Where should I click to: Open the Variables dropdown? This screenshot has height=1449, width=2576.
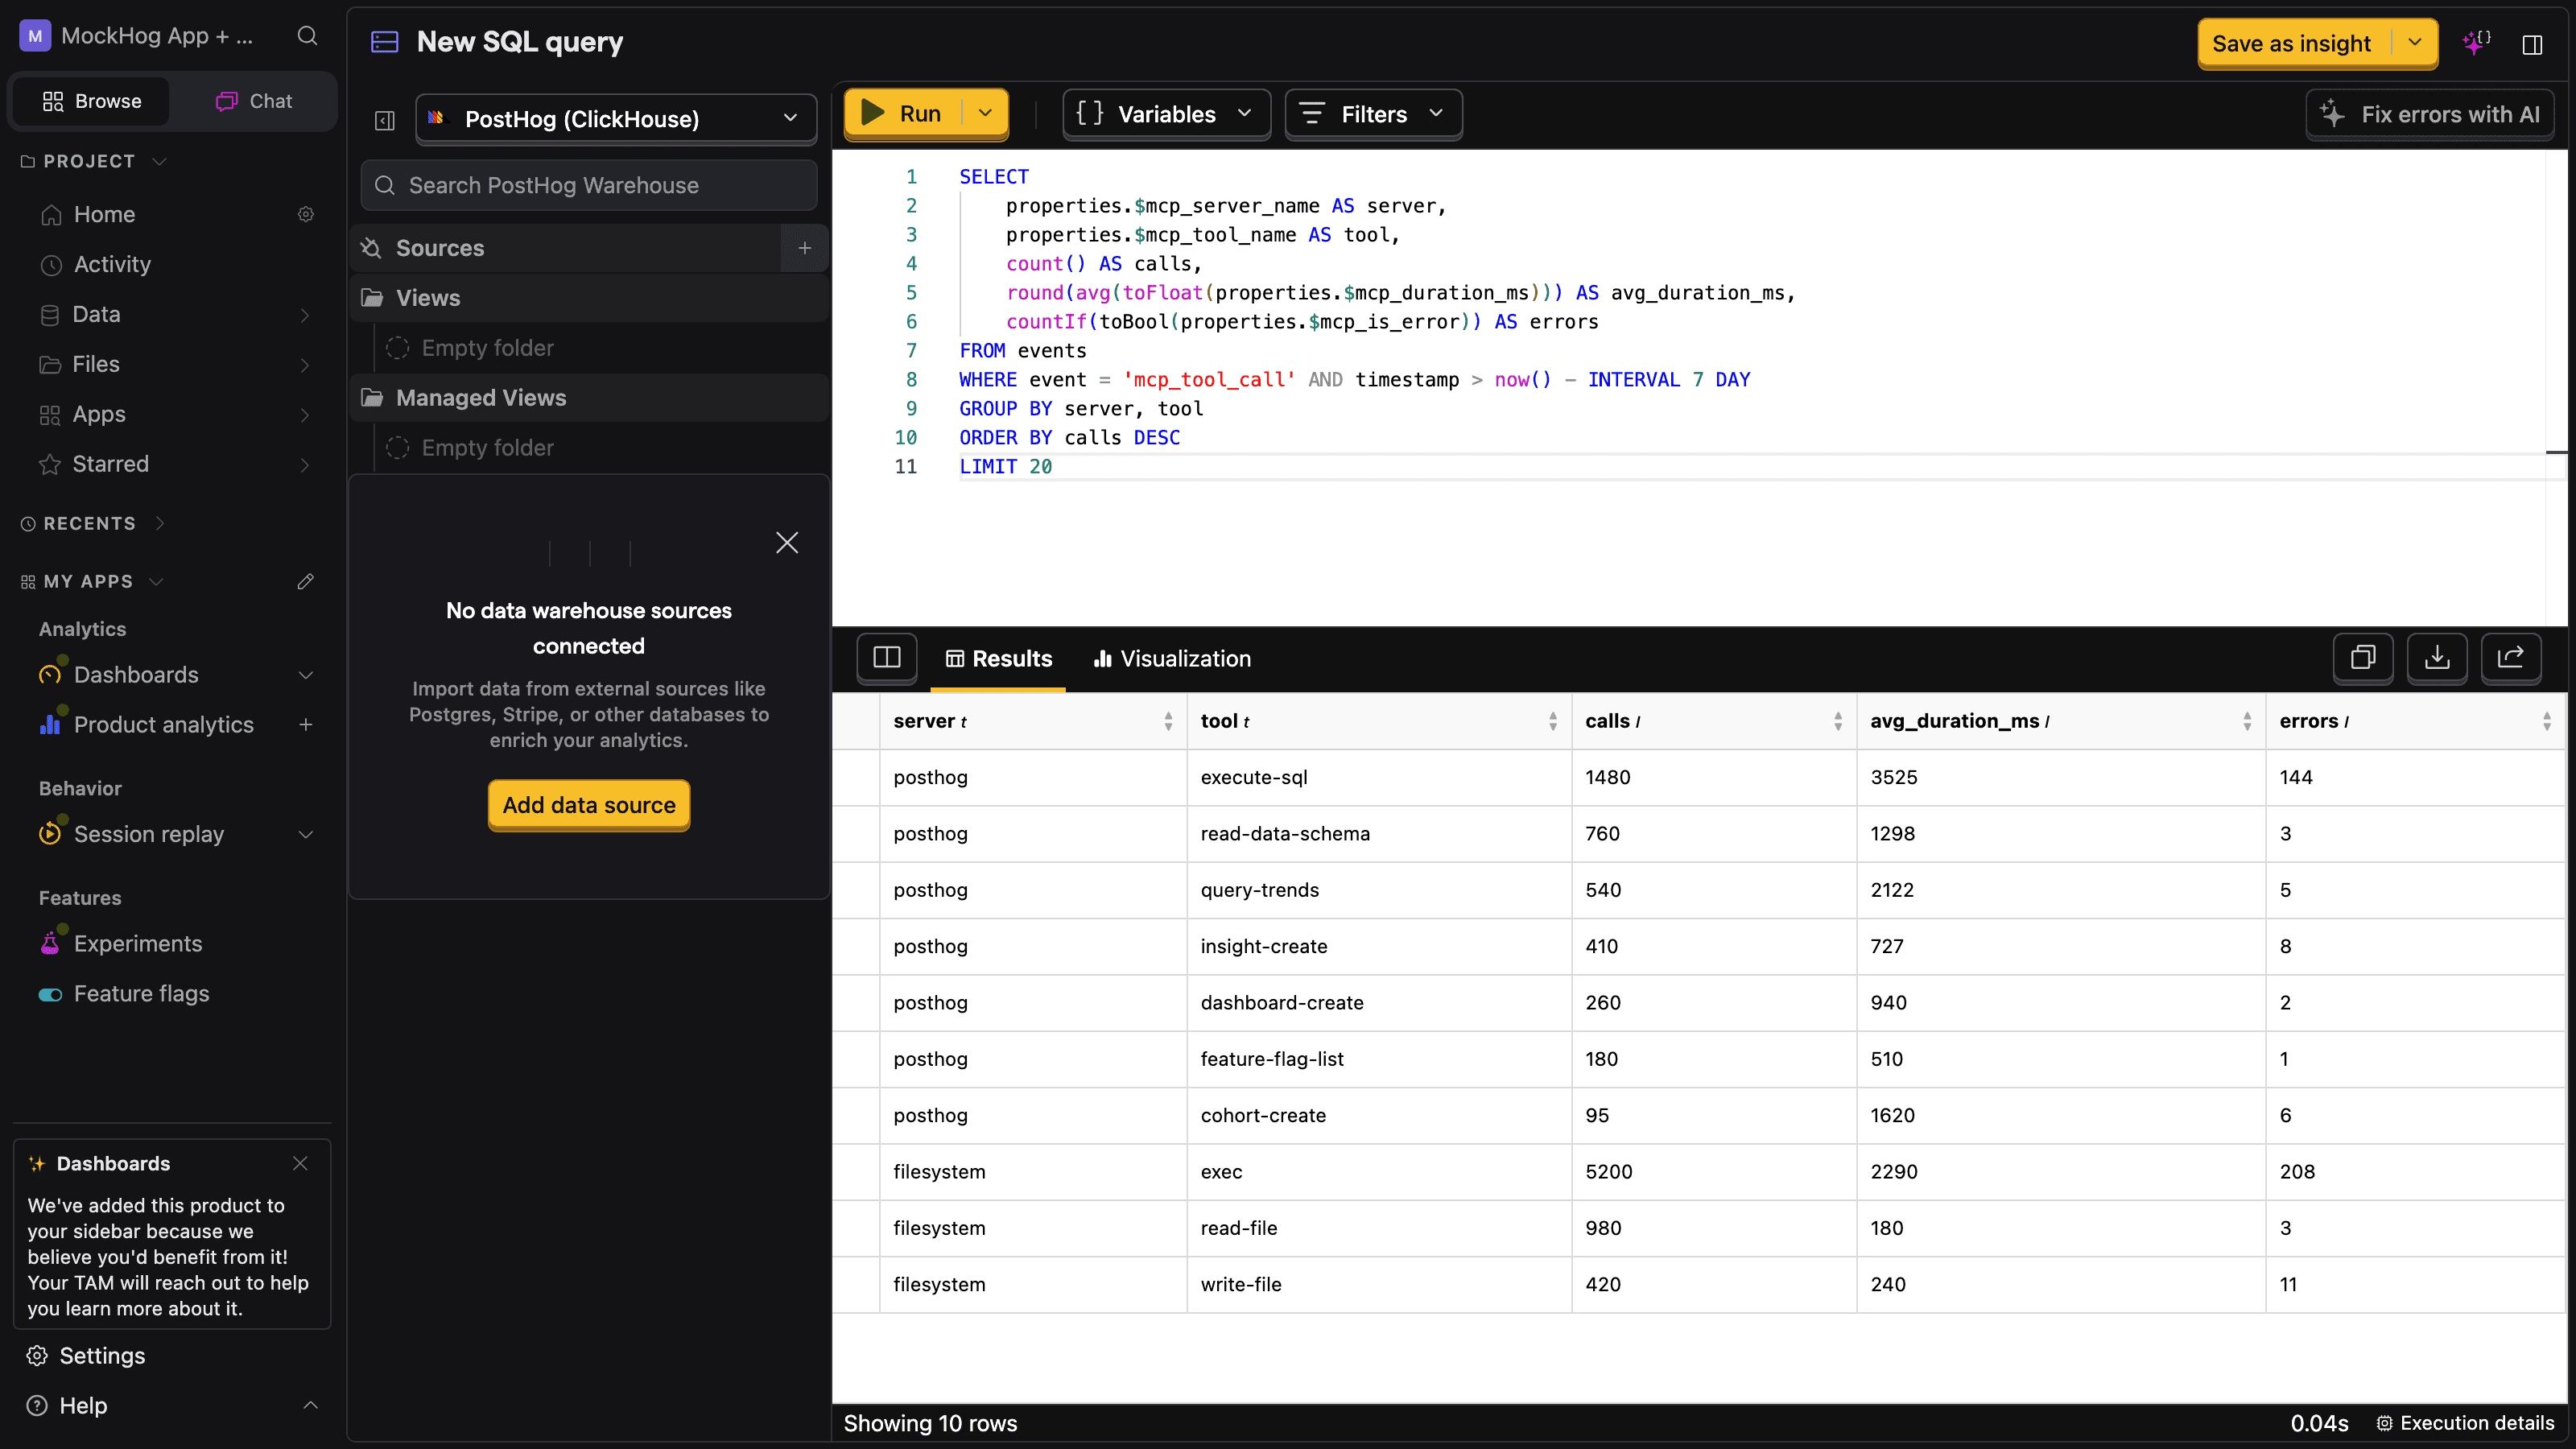click(1166, 114)
